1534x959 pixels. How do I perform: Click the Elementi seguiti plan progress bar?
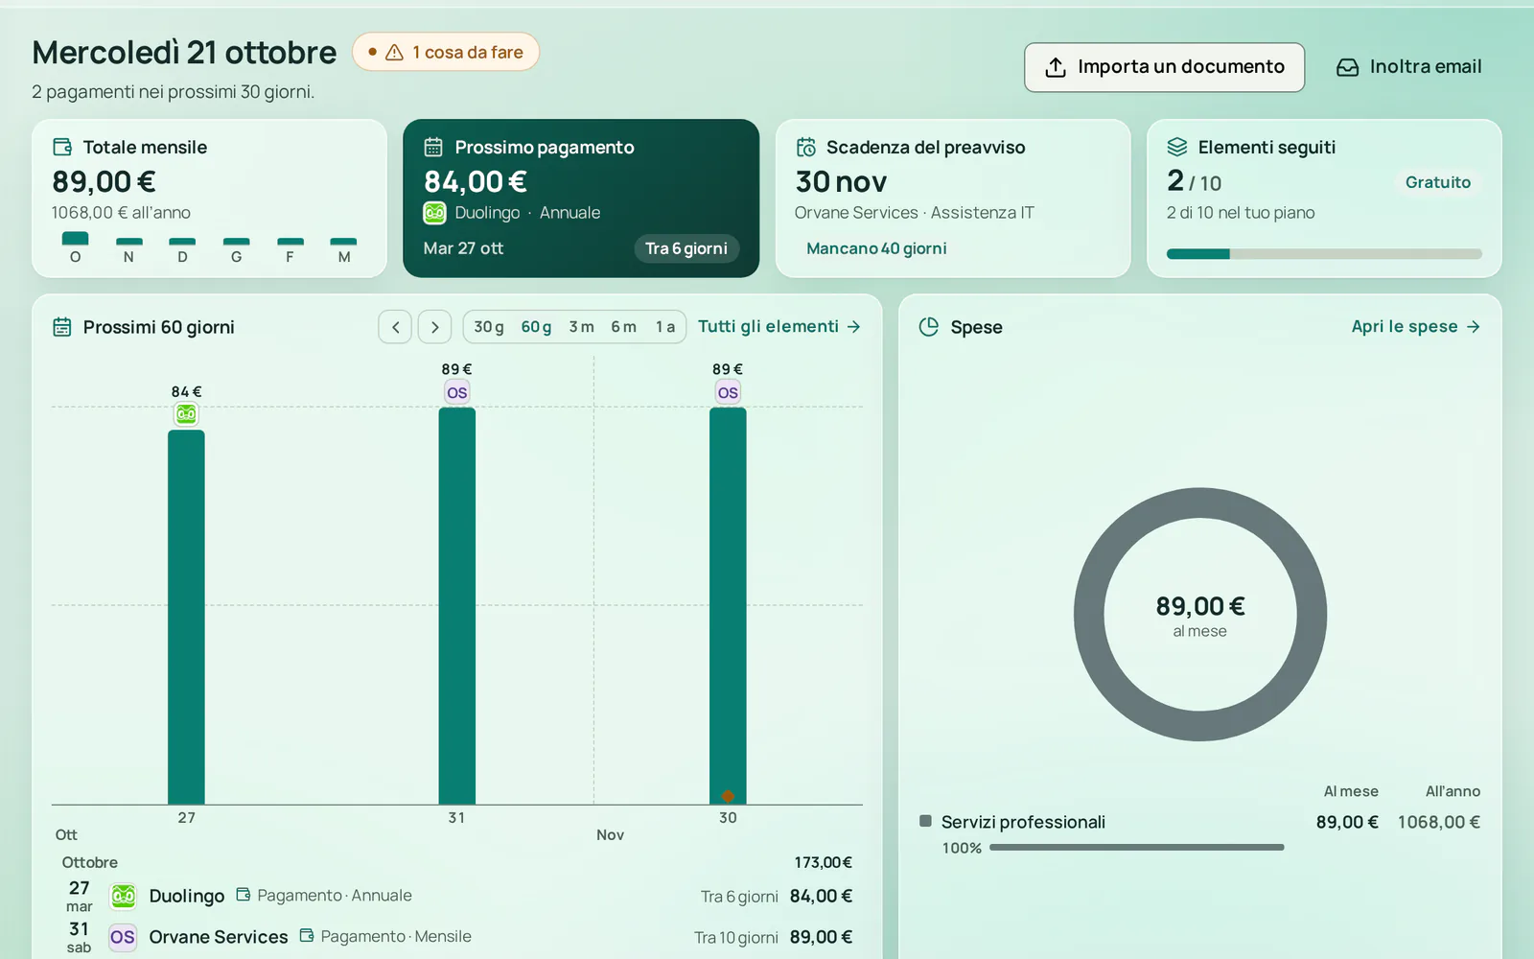1324,254
